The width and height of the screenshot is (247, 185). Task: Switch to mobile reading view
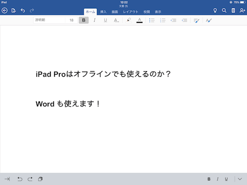233,10
